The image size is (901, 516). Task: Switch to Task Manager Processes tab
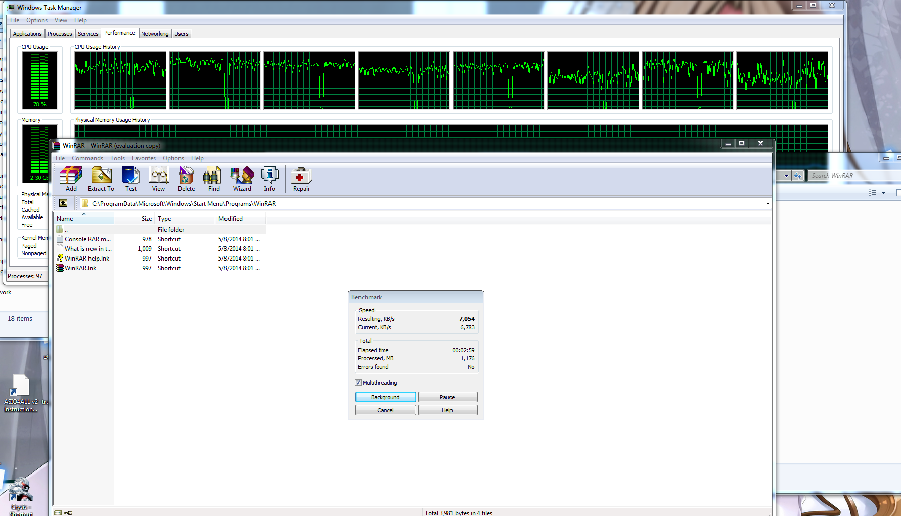point(60,34)
